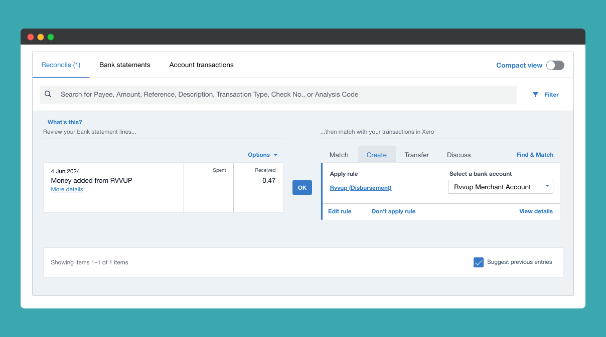Click the What's this? help link
This screenshot has height=337, width=606.
point(65,122)
